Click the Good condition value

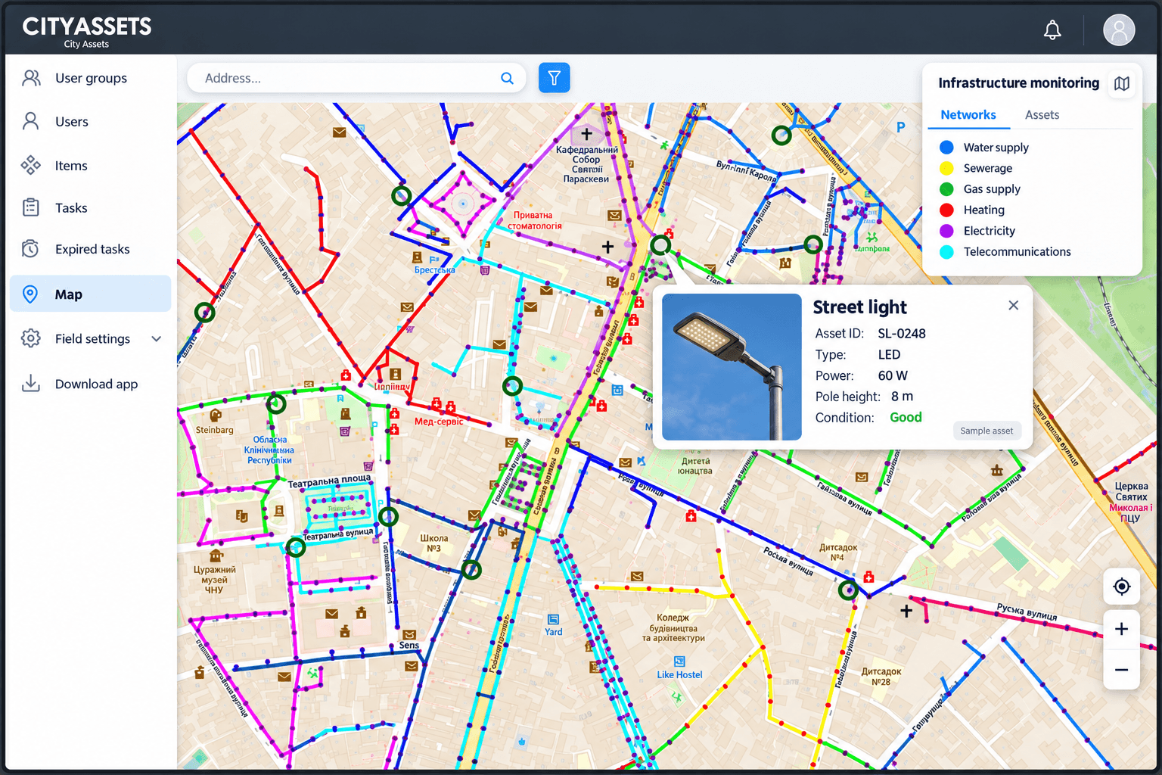click(x=906, y=418)
